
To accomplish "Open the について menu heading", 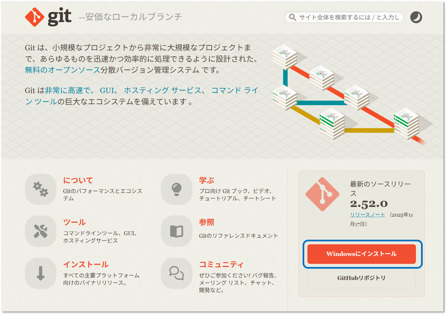I will (78, 180).
